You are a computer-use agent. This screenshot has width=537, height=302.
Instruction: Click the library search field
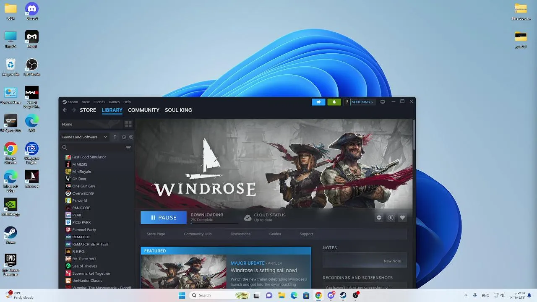(93, 148)
